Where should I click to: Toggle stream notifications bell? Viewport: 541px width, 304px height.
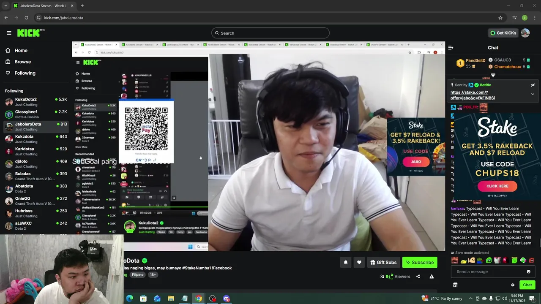[x=345, y=262]
